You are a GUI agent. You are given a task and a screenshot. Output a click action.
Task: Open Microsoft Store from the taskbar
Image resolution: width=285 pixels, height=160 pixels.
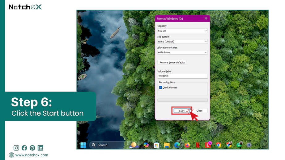click(156, 145)
